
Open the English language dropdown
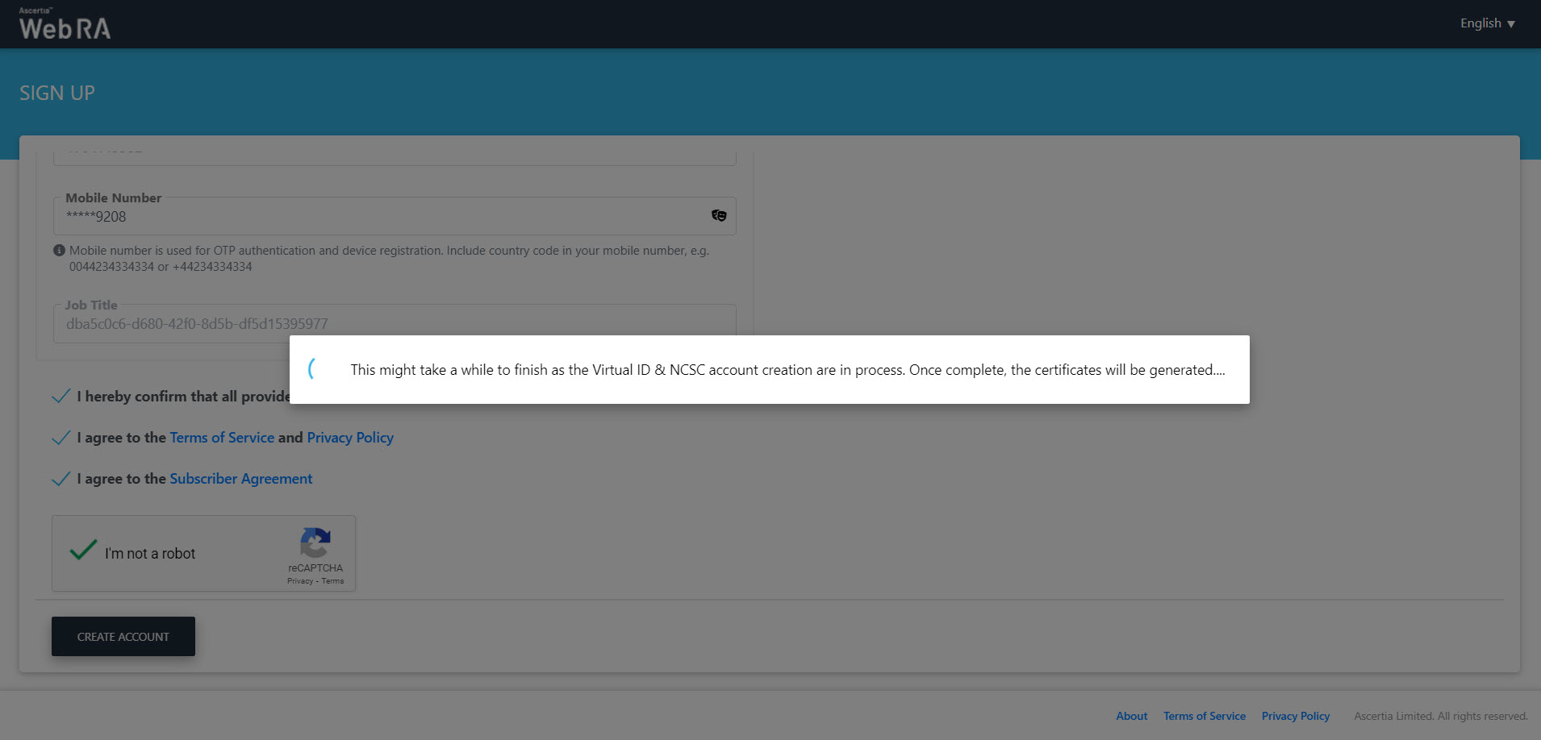click(x=1480, y=23)
